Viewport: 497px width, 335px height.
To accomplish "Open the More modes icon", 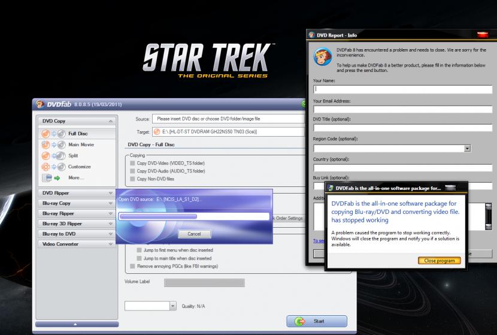I will (51, 178).
